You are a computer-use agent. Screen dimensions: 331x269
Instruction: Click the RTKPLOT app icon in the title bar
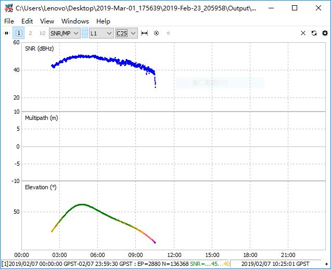pos(9,8)
